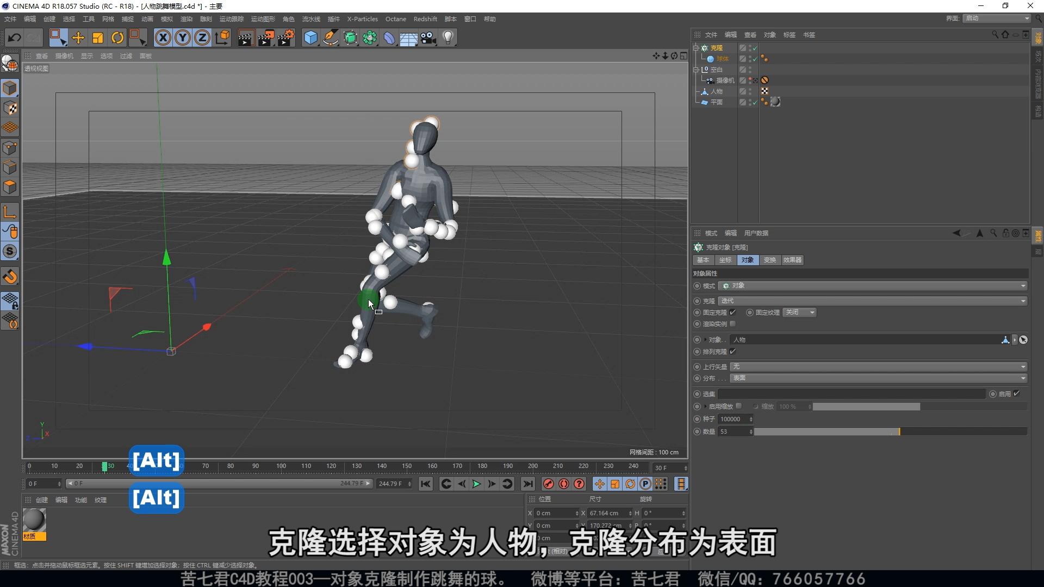Toggle 克隆 object enable checkmark
Image resolution: width=1044 pixels, height=587 pixels.
[x=755, y=48]
